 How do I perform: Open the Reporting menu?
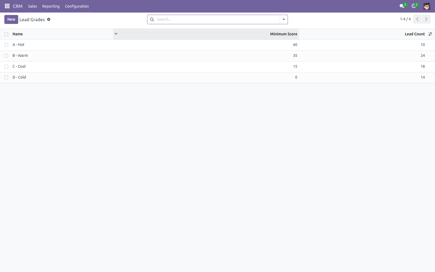(51, 6)
